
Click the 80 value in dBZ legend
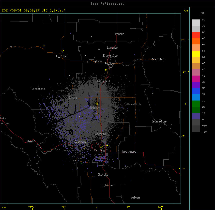204,20
